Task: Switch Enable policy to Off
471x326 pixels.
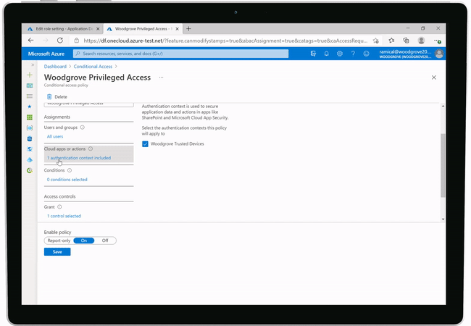Action: coord(105,241)
